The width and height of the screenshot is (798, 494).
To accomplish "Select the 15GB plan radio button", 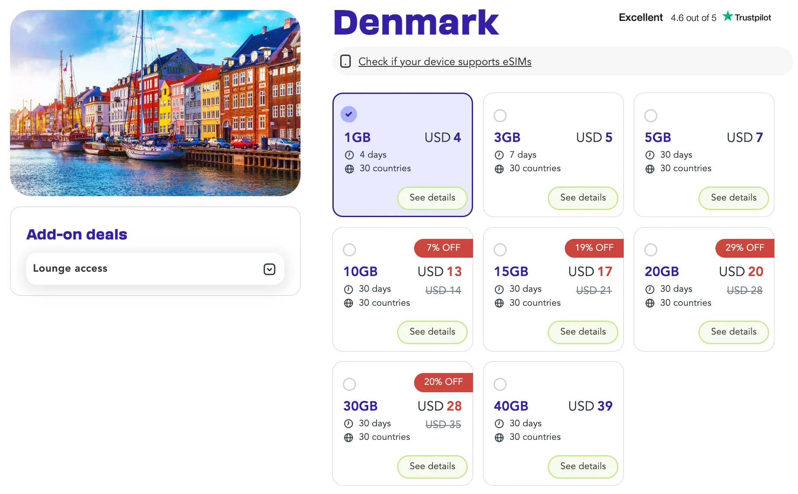I will (x=500, y=250).
